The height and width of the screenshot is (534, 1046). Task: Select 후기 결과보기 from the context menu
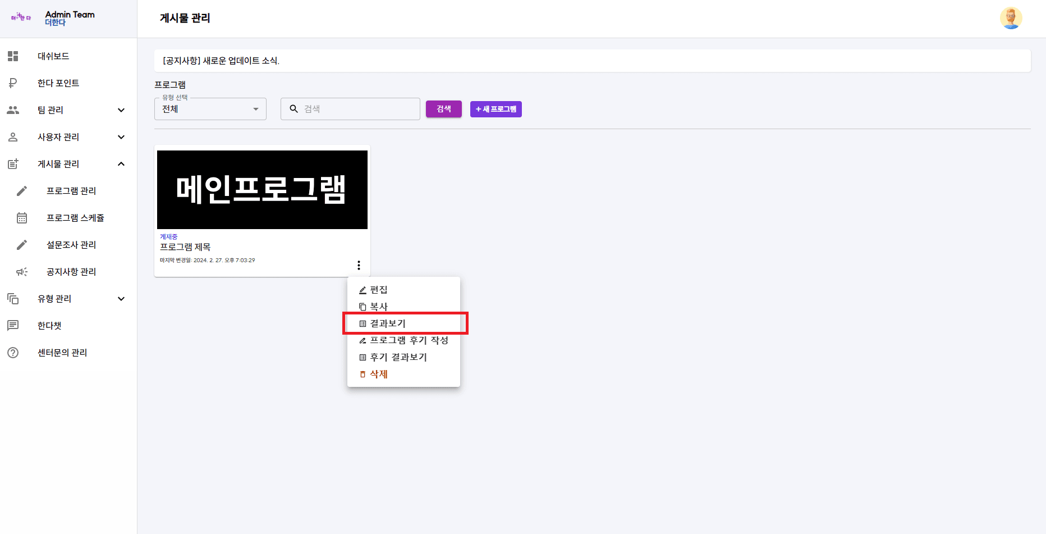tap(403, 357)
